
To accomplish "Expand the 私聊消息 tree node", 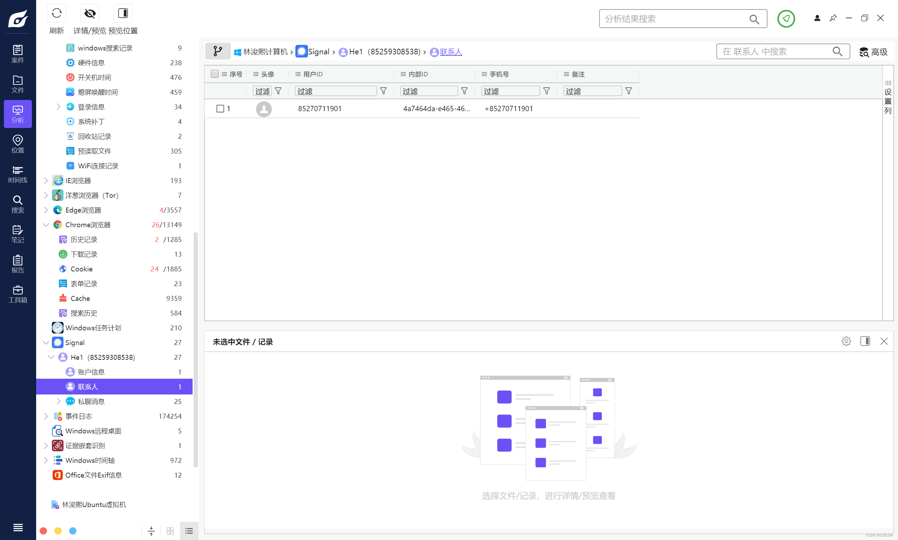I will (58, 401).
